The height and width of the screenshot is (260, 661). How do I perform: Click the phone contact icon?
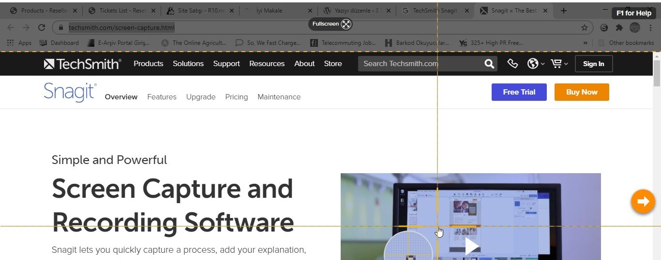[x=512, y=64]
